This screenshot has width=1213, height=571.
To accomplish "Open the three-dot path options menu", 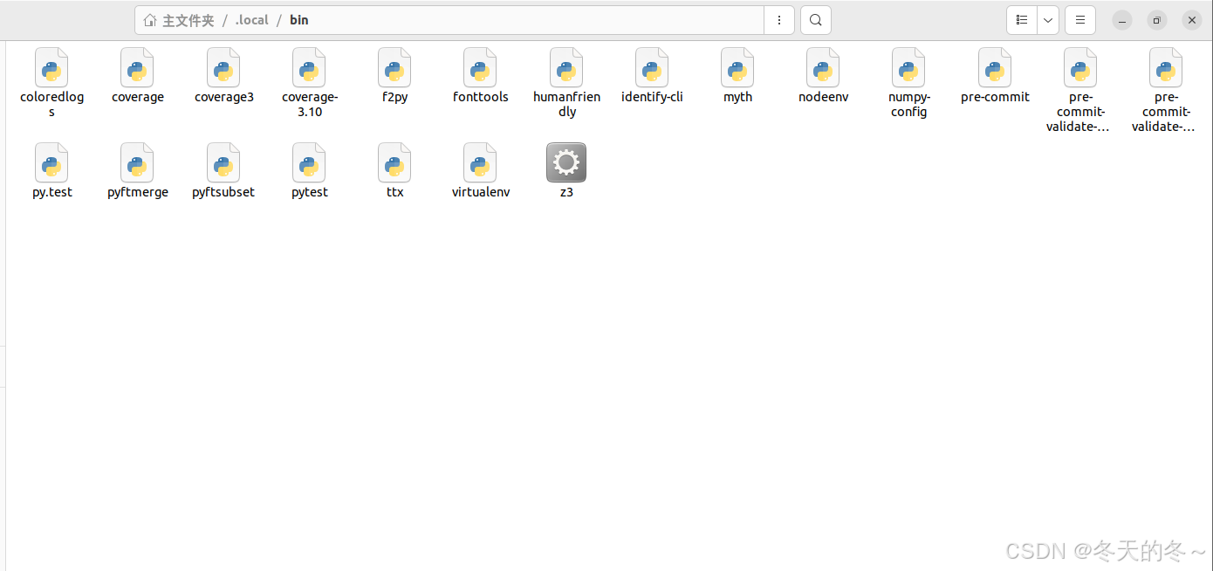I will (779, 20).
